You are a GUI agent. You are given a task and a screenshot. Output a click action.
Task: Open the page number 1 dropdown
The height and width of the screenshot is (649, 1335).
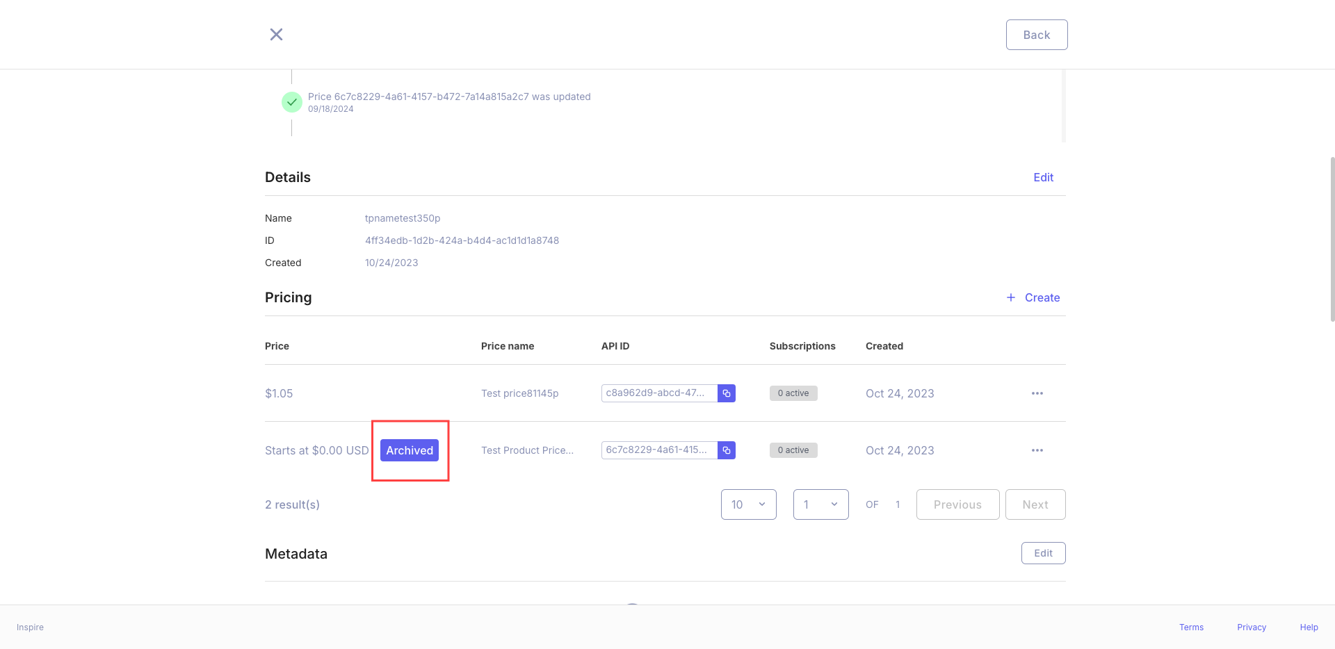coord(821,504)
